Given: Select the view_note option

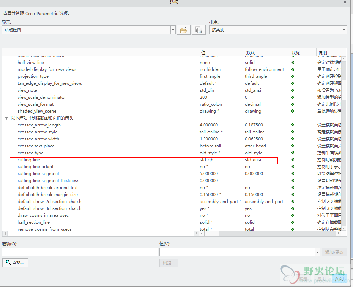Looking at the screenshot, I should [27, 90].
